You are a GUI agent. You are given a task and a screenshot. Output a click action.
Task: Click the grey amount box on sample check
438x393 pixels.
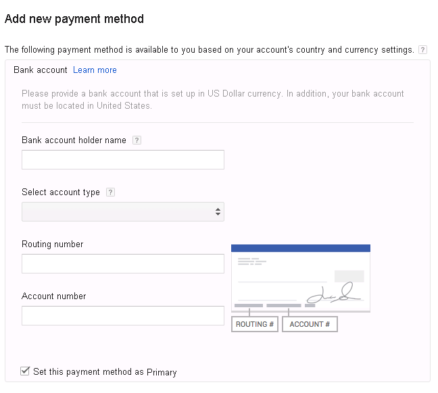coord(349,276)
